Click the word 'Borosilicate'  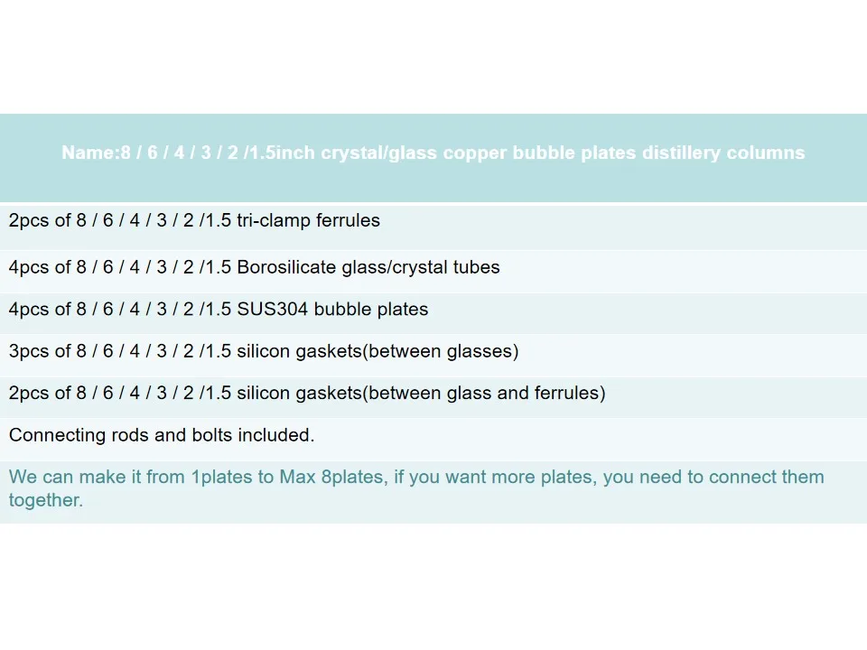pos(285,267)
